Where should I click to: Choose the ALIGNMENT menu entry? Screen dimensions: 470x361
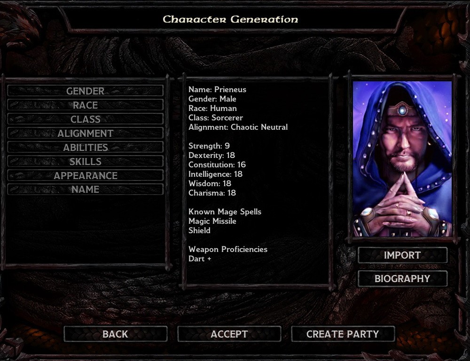[x=86, y=133]
